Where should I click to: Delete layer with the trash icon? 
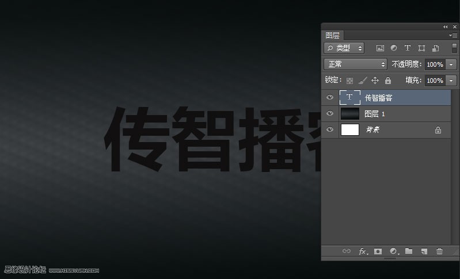[439, 251]
